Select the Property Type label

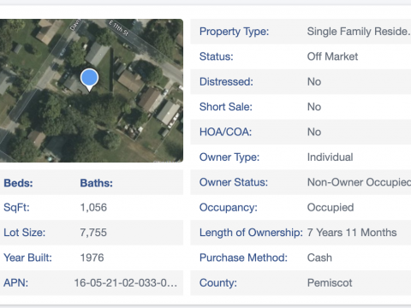(x=234, y=32)
